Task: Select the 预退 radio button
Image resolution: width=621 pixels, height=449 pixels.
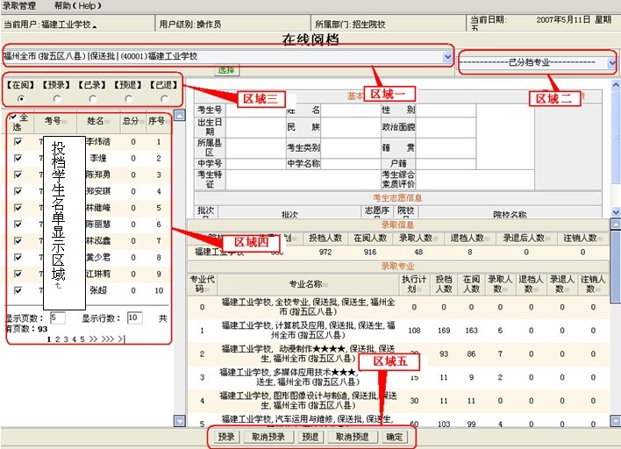Action: click(x=126, y=97)
